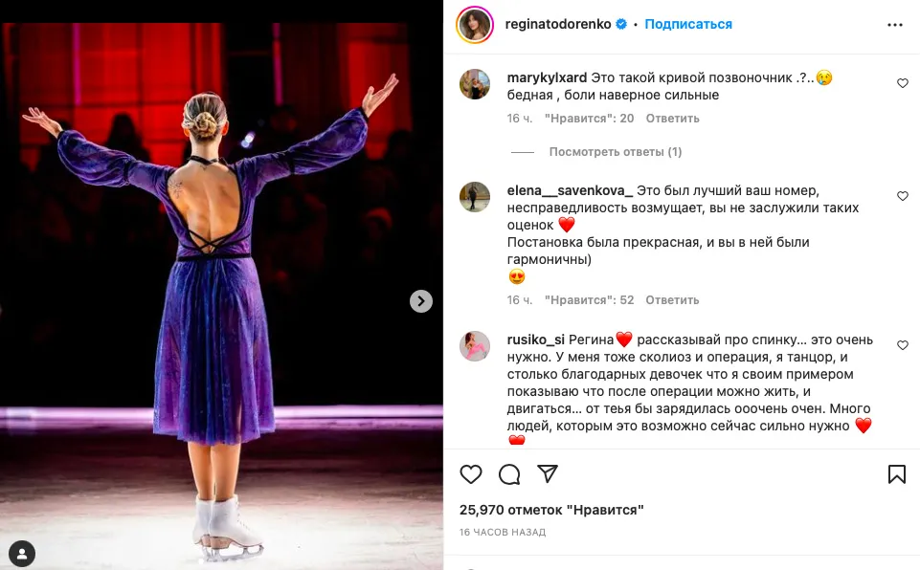Like marykylxard's comment heart

(x=903, y=83)
